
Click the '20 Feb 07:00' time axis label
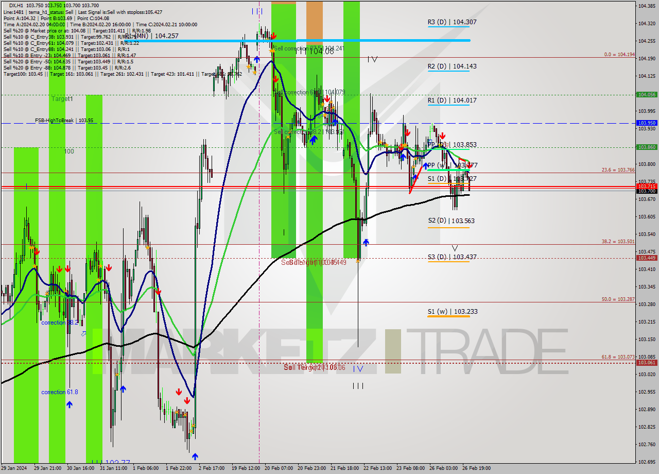click(x=278, y=468)
